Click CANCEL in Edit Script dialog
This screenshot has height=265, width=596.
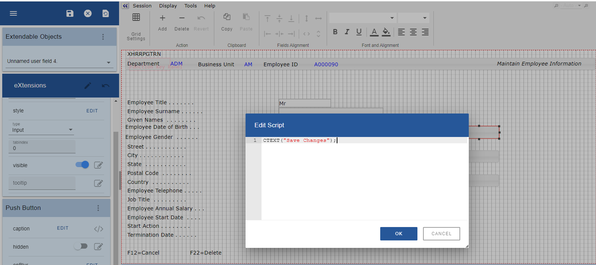pyautogui.click(x=441, y=234)
